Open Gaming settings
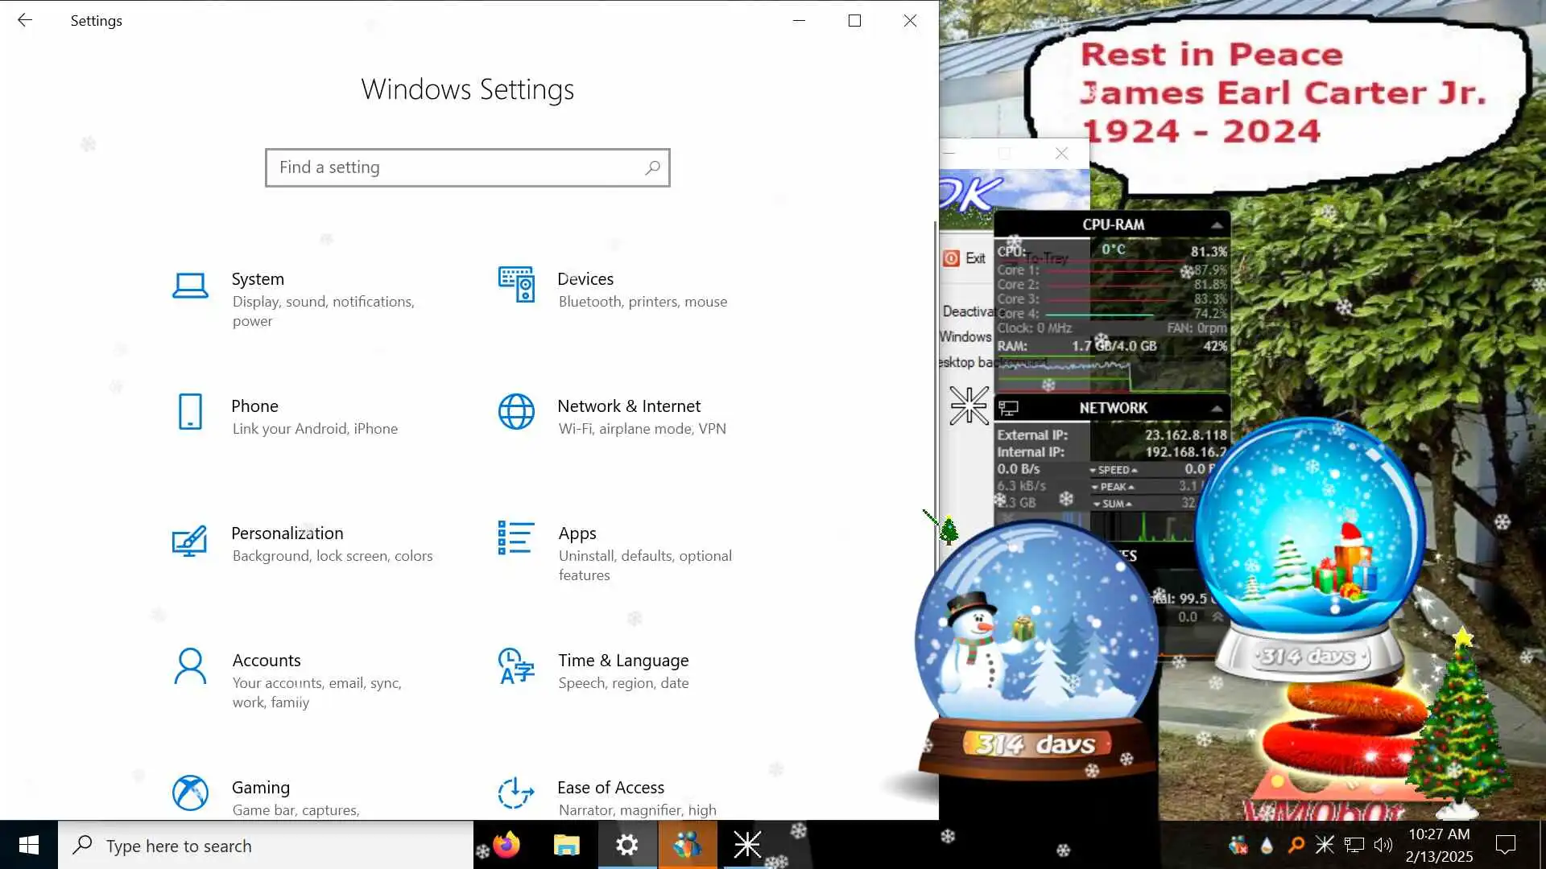This screenshot has width=1546, height=869. tap(261, 788)
